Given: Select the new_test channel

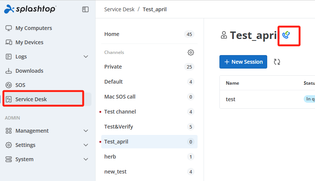Looking at the screenshot, I should 149,172.
